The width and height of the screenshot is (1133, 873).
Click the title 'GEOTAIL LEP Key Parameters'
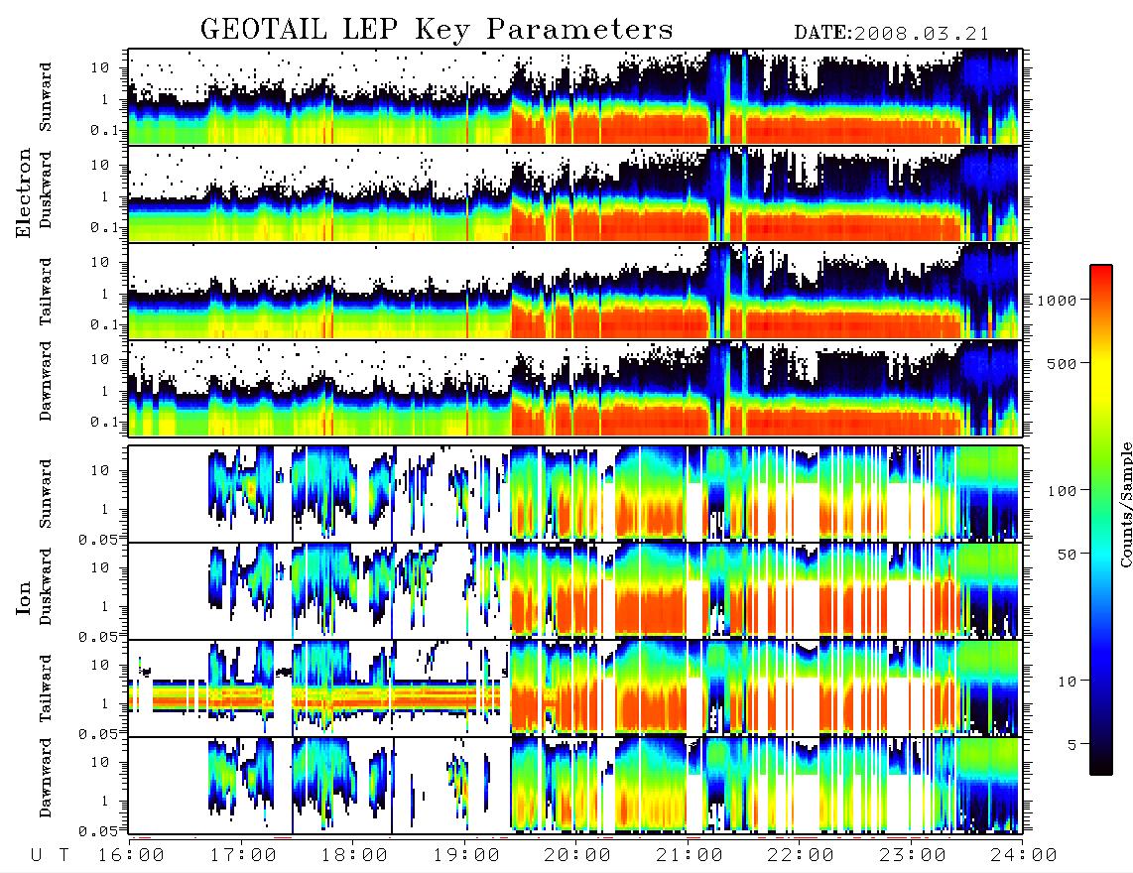tap(437, 30)
